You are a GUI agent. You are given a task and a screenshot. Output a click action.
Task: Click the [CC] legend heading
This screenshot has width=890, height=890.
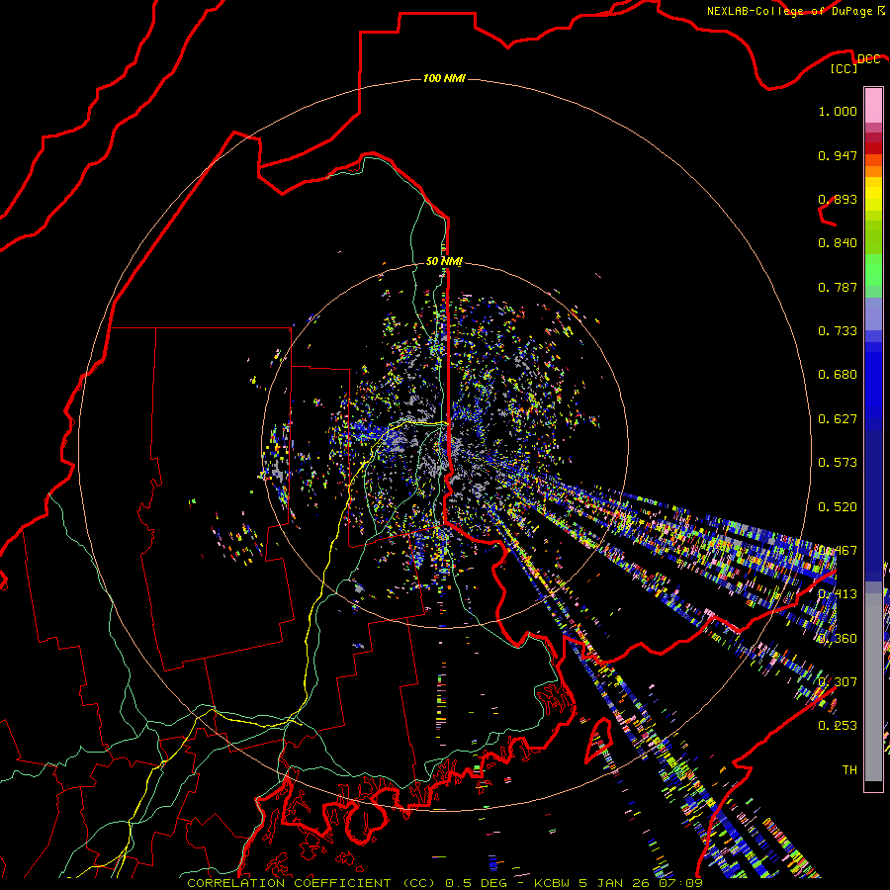[x=844, y=68]
